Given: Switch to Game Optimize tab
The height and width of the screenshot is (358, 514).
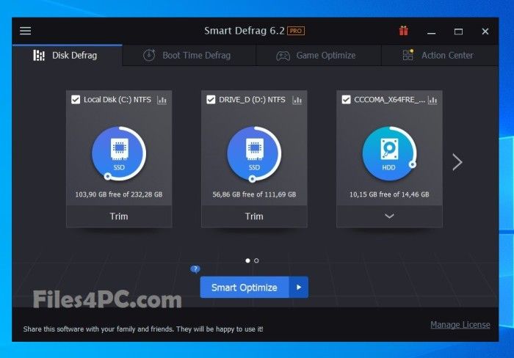Looking at the screenshot, I should [x=318, y=55].
